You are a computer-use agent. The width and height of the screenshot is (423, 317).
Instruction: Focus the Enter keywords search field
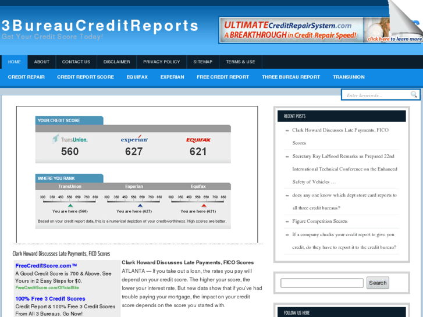point(376,95)
